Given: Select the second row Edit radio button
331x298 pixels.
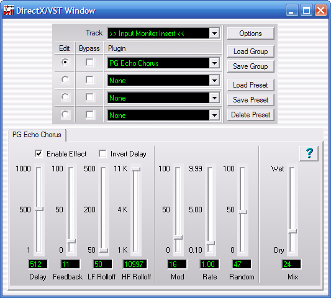Looking at the screenshot, I should 65,79.
